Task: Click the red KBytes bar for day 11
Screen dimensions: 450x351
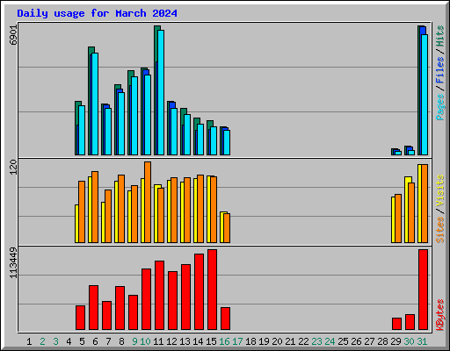Action: click(159, 296)
